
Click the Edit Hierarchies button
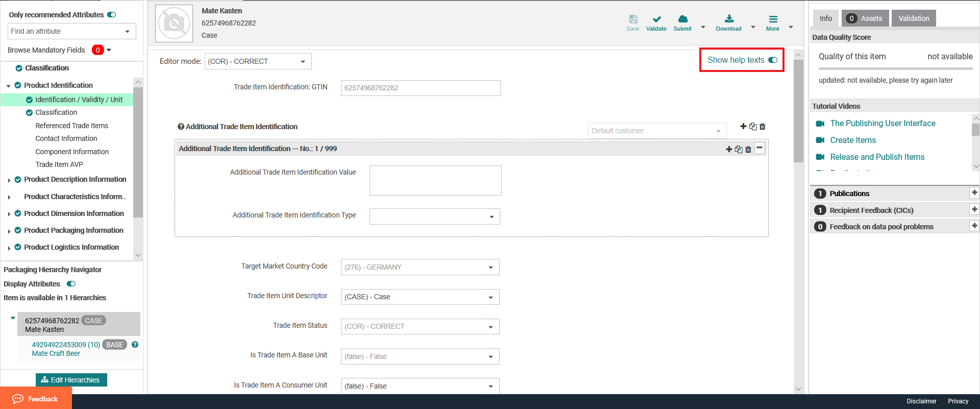coord(71,380)
